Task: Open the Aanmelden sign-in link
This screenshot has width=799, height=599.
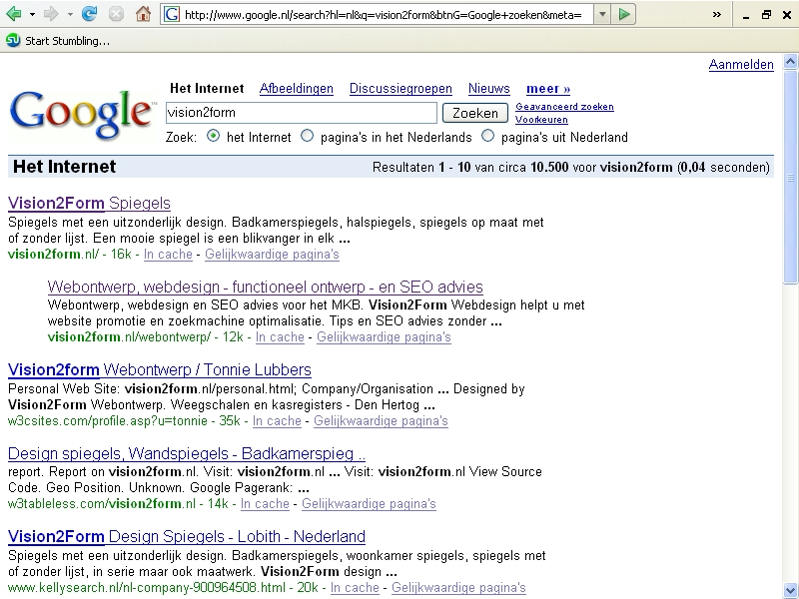Action: [741, 65]
